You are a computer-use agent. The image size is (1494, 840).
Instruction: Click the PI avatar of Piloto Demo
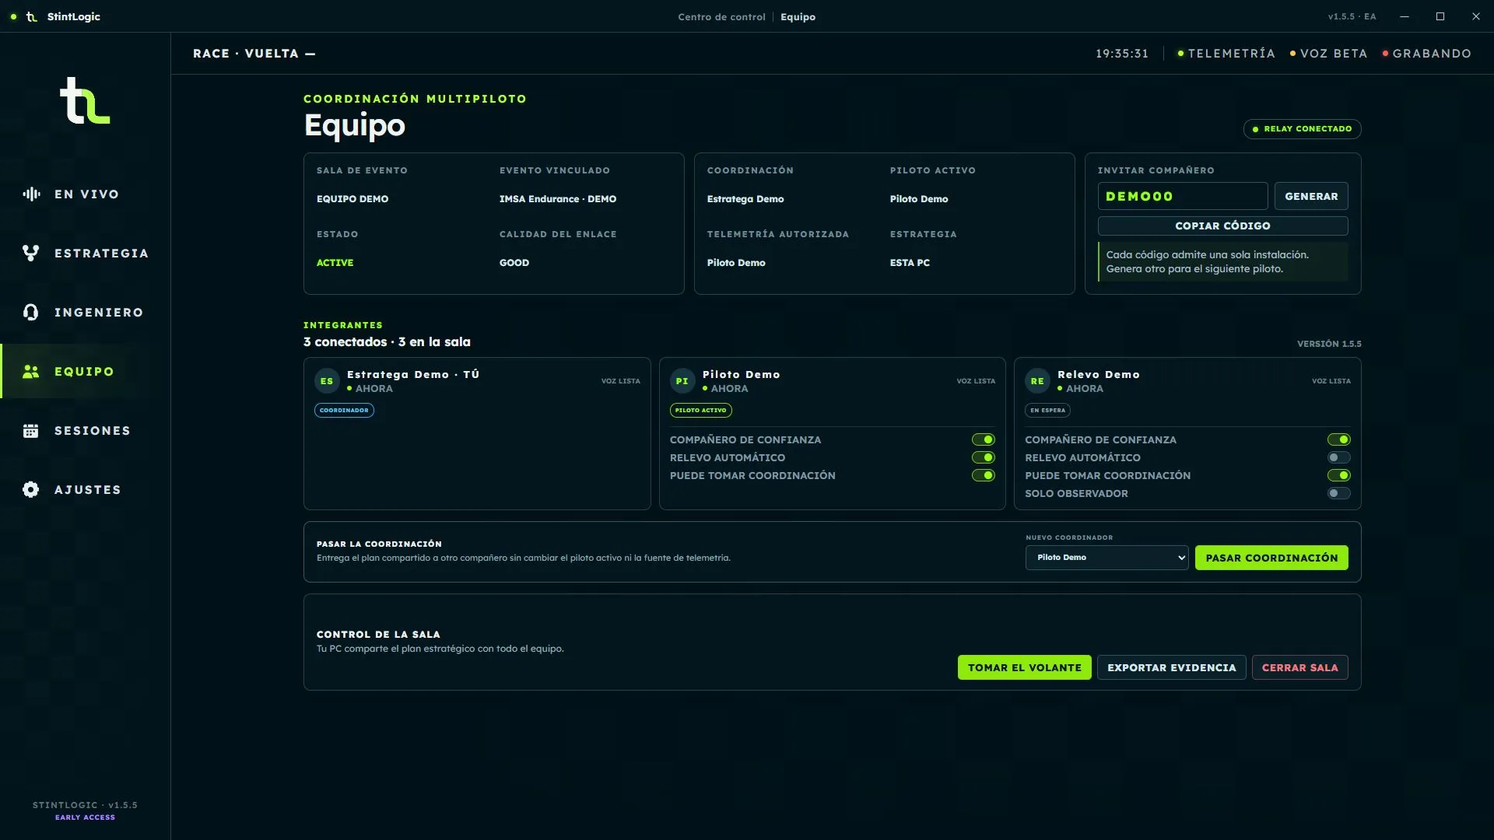[x=682, y=381]
